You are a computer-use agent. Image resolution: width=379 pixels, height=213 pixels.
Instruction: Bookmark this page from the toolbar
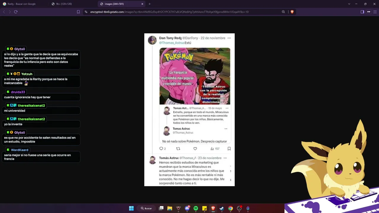(x=78, y=12)
